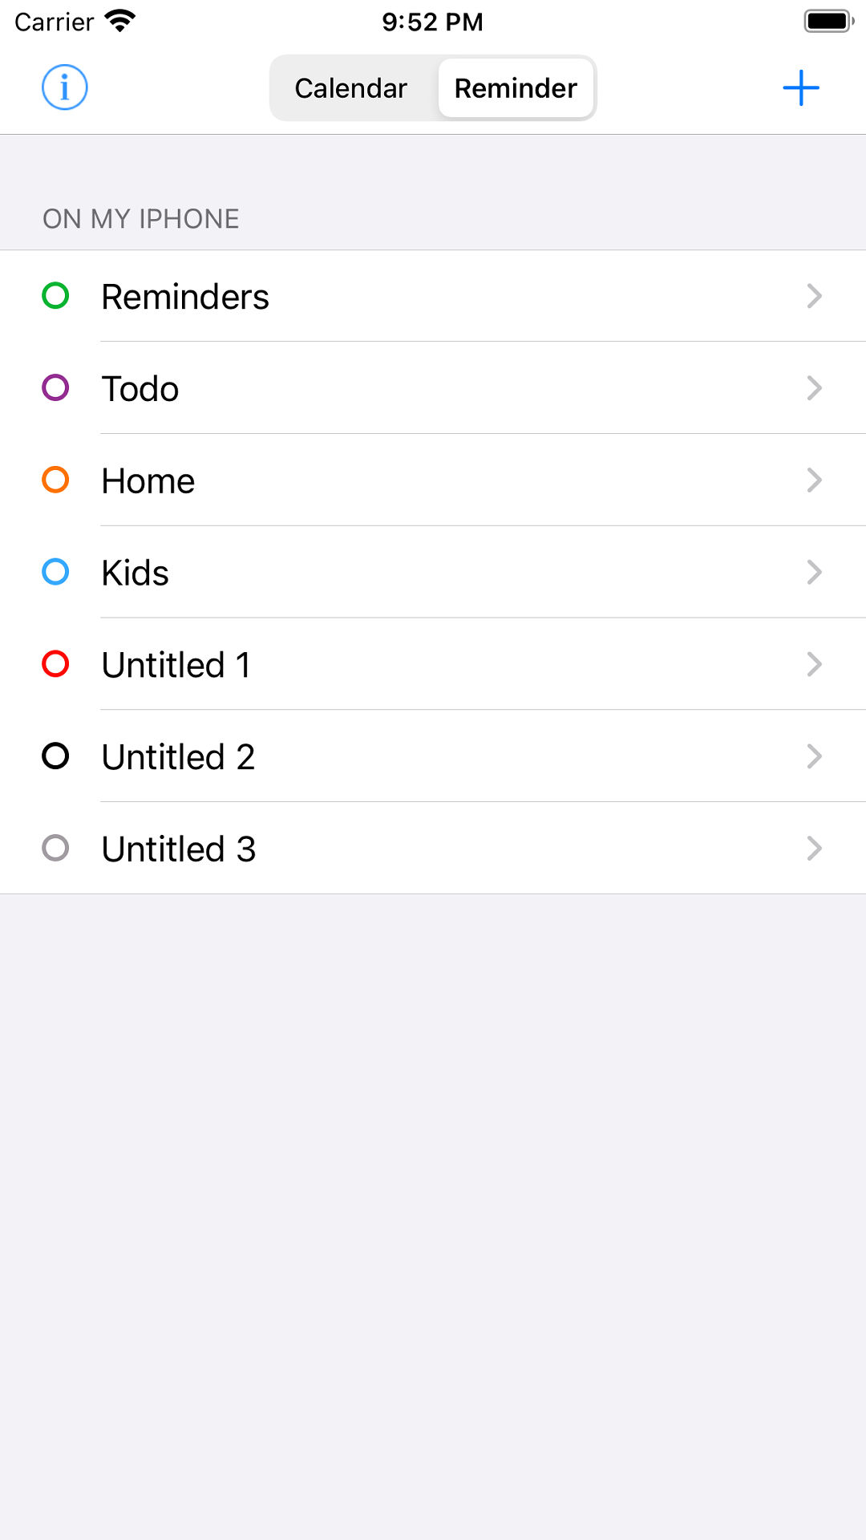Click the red circle beside Untitled 1
866x1540 pixels.
tap(55, 664)
